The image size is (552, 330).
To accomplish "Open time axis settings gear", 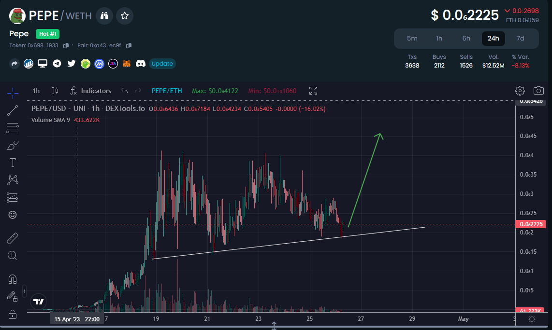I will [x=532, y=319].
